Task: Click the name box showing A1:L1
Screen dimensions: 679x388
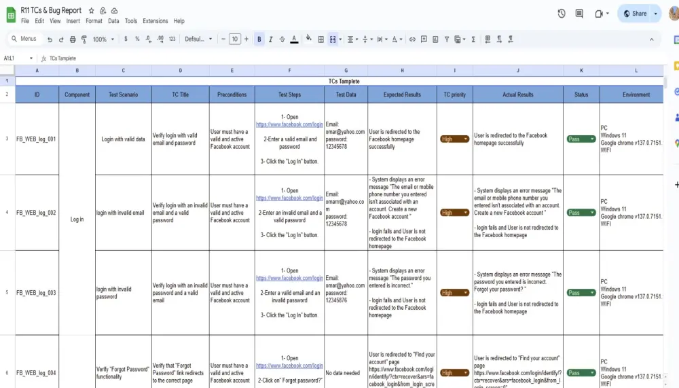Action: pyautogui.click(x=18, y=58)
